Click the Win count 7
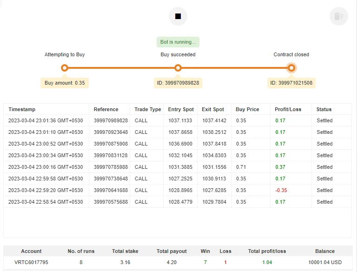 tap(205, 262)
